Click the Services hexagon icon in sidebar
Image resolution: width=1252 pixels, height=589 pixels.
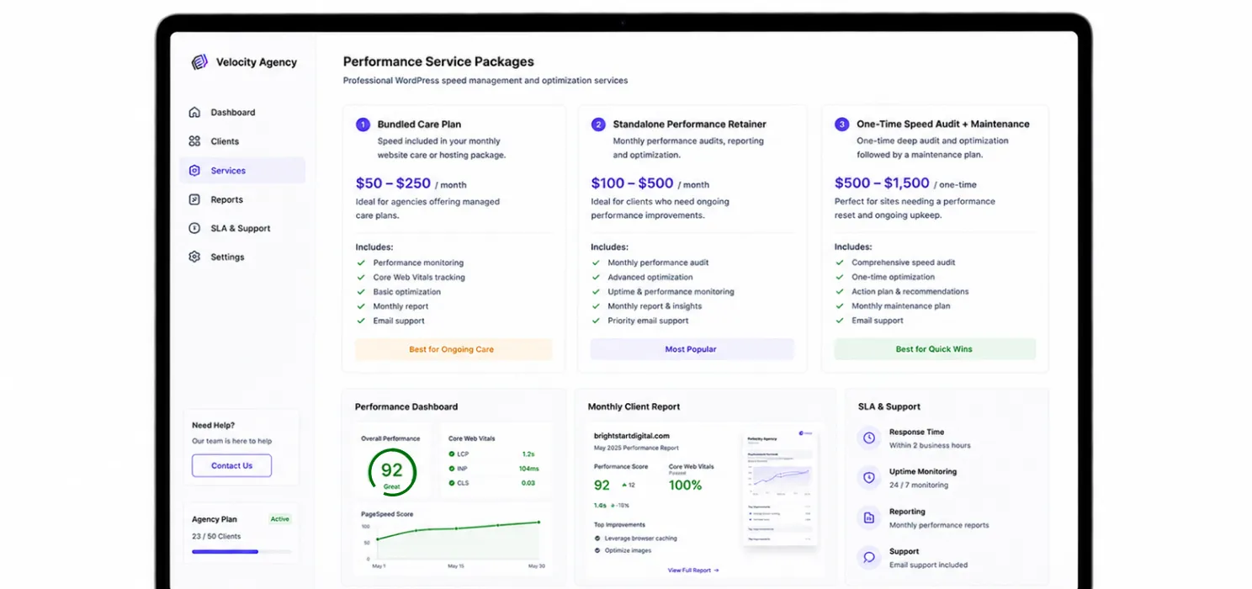(x=194, y=170)
